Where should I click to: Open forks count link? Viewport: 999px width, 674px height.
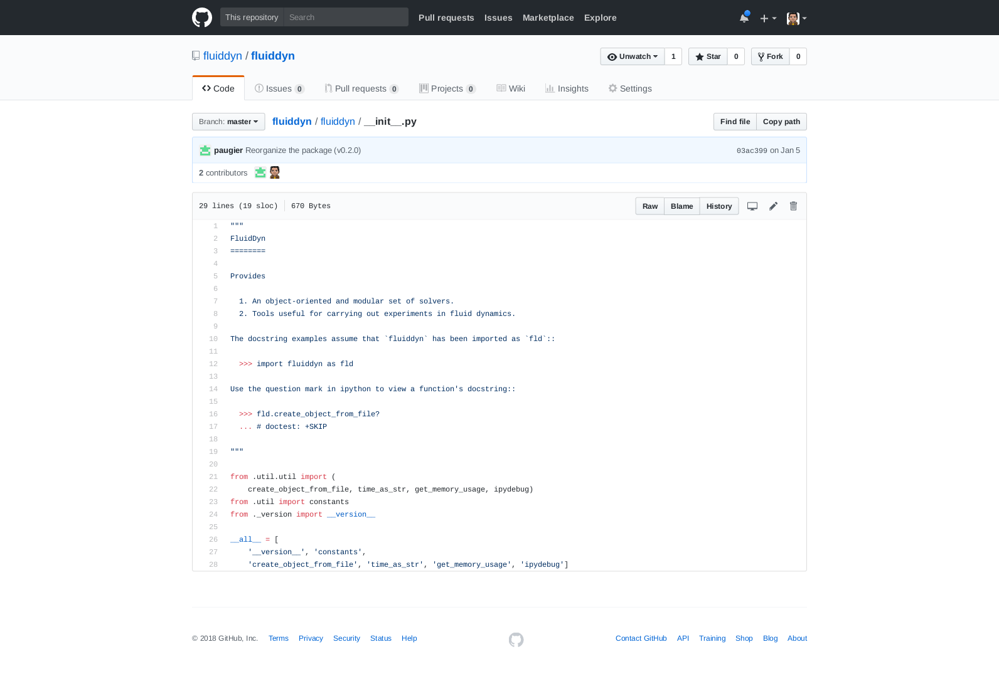click(x=798, y=56)
